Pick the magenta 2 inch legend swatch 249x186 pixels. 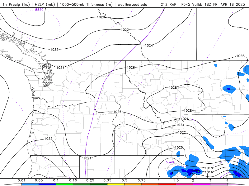[202, 184]
